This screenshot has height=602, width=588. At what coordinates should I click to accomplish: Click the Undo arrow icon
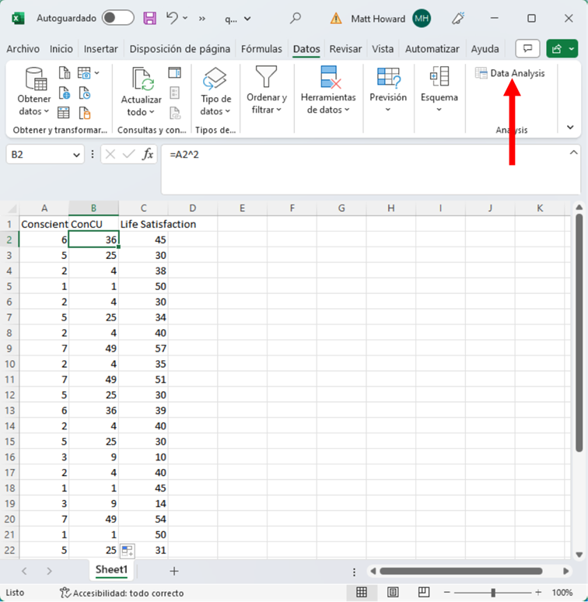[173, 18]
